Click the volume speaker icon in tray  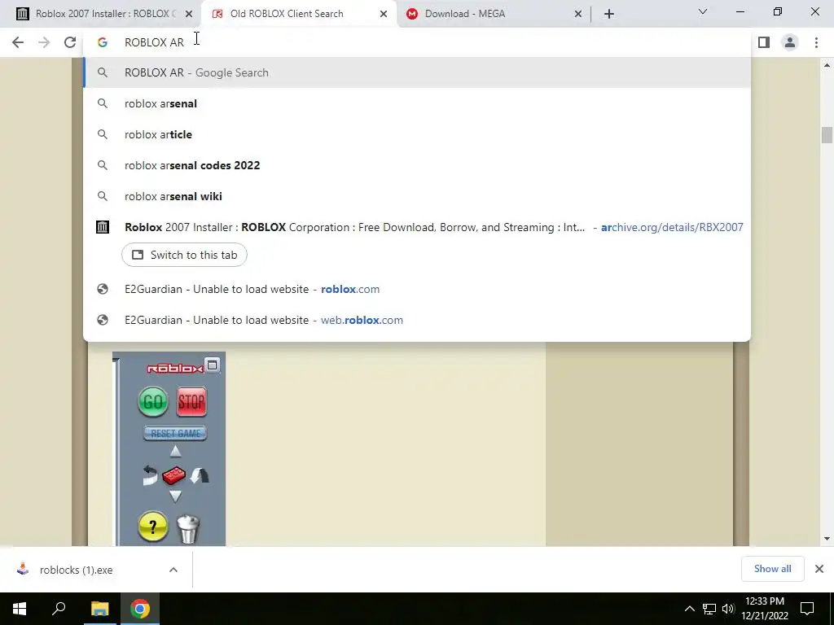pyautogui.click(x=728, y=609)
